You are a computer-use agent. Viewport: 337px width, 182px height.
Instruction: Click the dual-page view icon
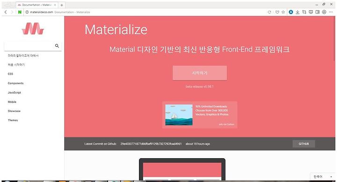coord(311,12)
